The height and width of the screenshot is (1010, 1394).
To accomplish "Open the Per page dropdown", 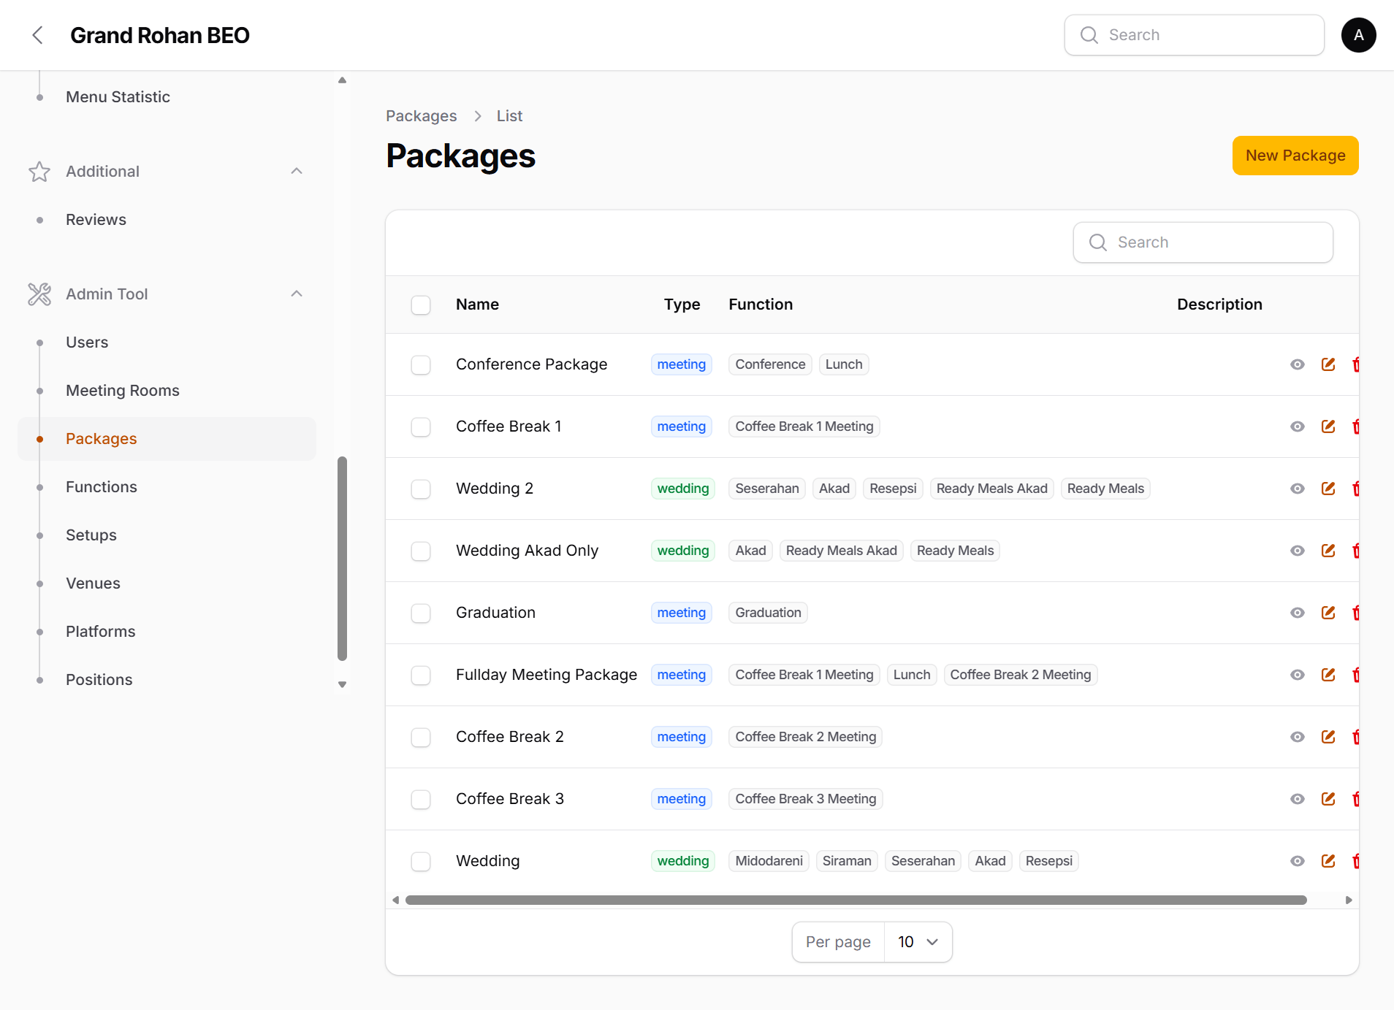I will tap(918, 942).
